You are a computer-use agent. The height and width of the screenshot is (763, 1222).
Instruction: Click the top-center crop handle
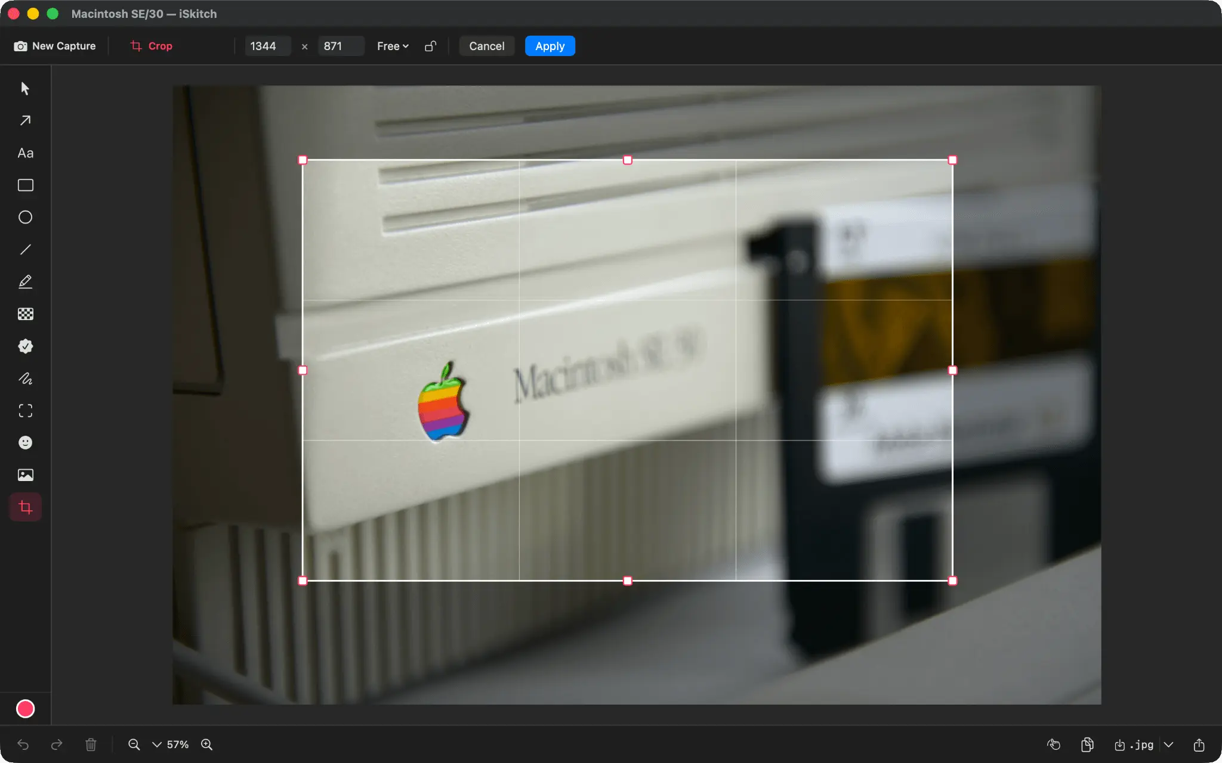(627, 160)
